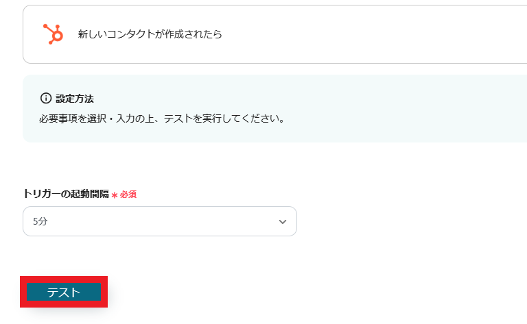Click the トリガーの起動間隔 field label
This screenshot has width=527, height=324.
pos(66,194)
